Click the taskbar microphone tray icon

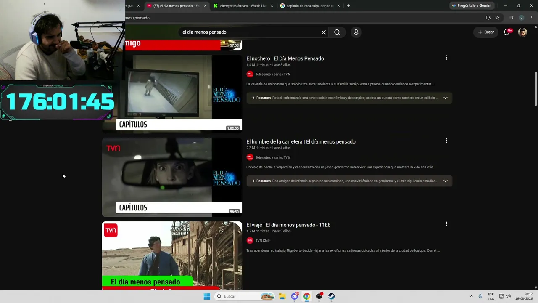480,296
